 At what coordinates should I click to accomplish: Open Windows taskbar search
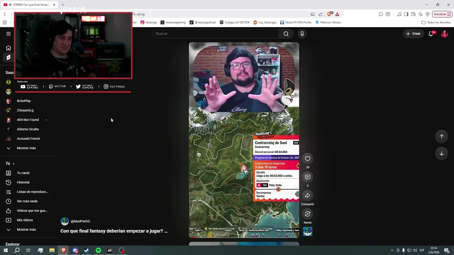click(x=17, y=250)
